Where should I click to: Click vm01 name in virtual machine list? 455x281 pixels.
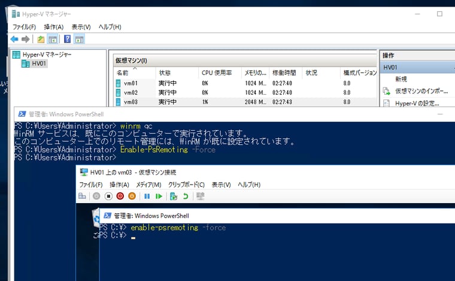point(131,83)
